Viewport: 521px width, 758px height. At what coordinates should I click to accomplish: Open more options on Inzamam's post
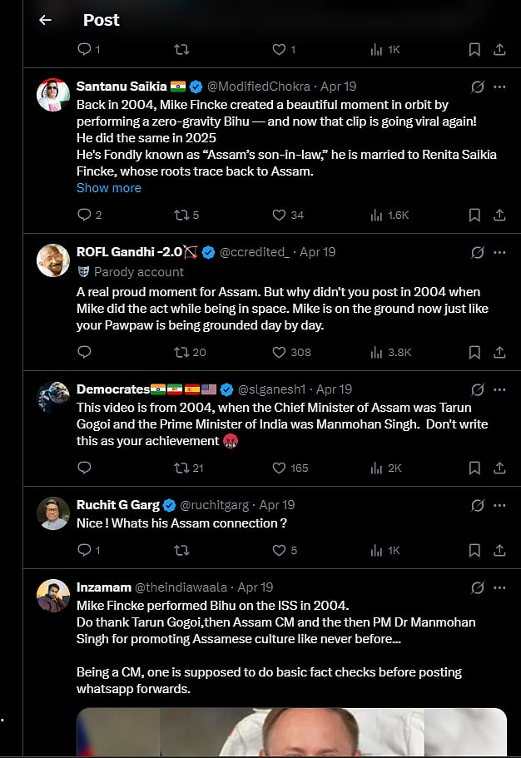tap(499, 587)
